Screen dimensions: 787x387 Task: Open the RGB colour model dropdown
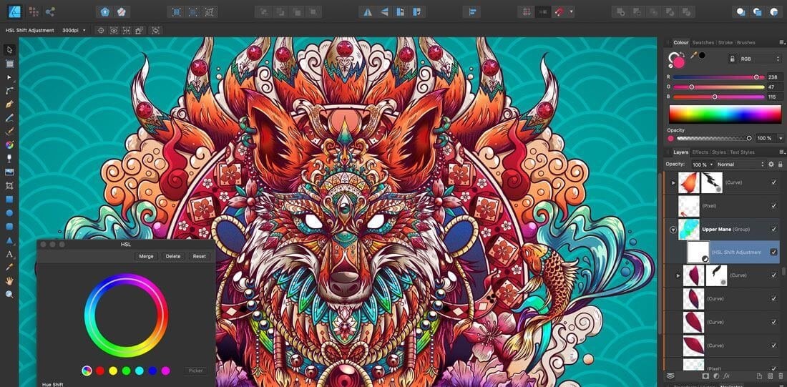click(x=760, y=59)
